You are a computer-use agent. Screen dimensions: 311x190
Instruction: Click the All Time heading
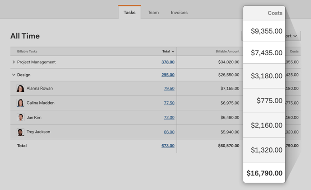[25, 36]
